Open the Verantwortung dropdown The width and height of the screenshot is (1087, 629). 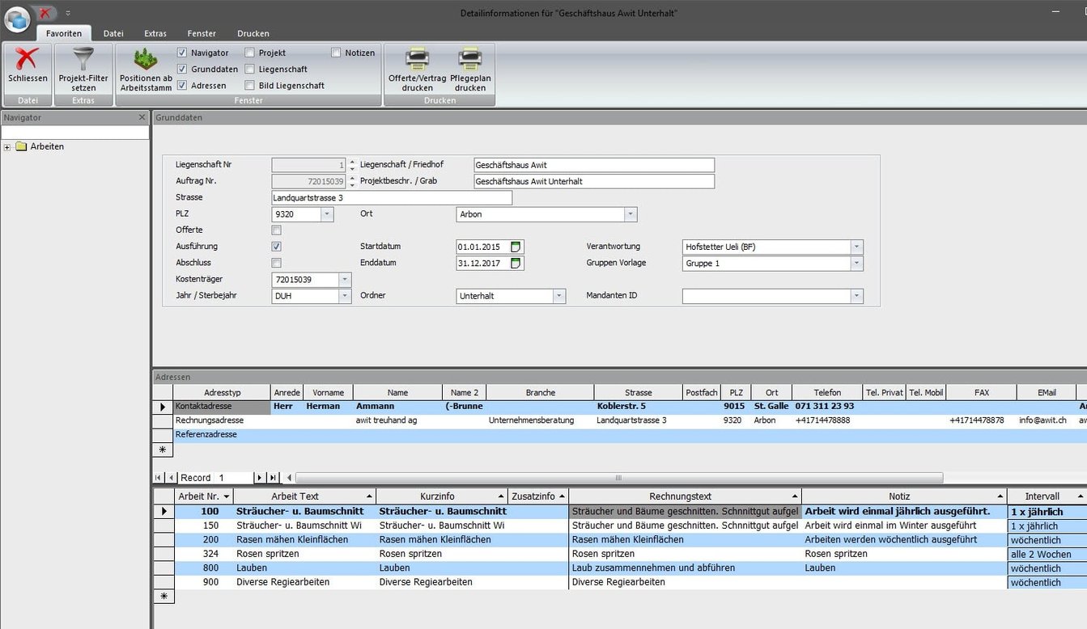[x=856, y=247]
